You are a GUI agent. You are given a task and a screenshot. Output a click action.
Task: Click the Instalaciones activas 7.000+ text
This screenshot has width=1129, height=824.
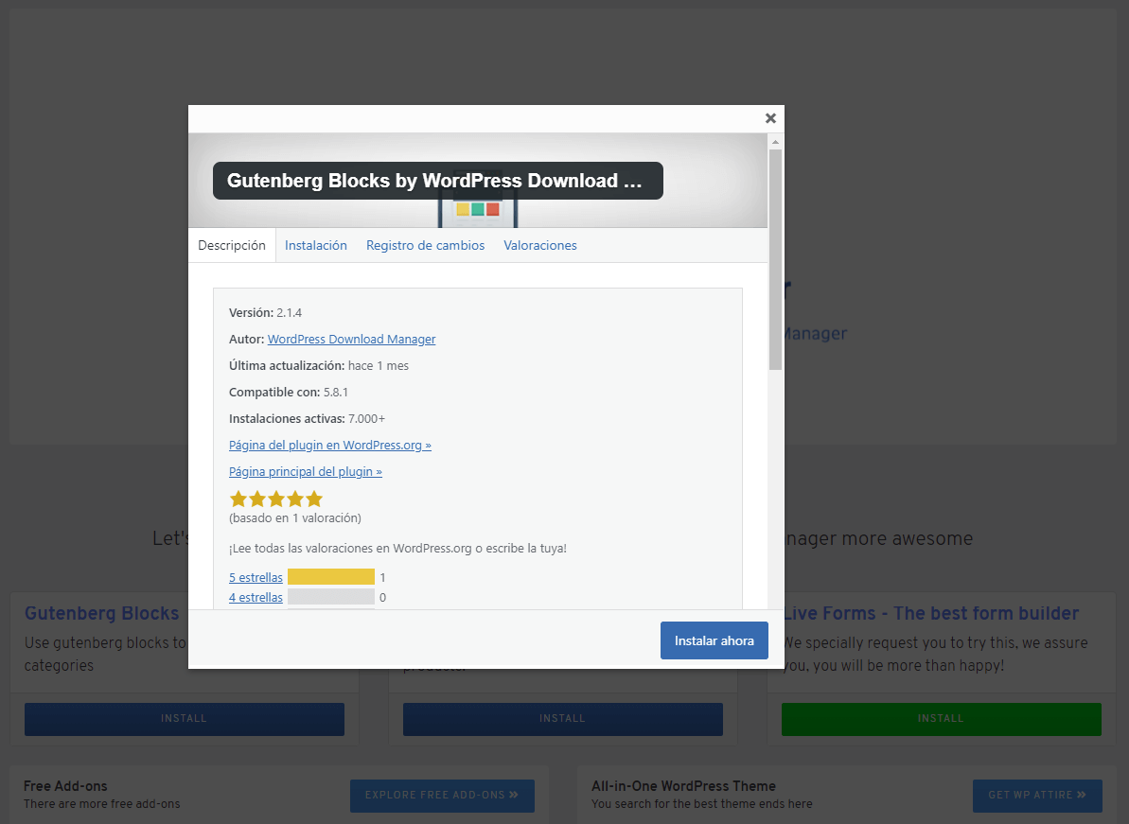(x=307, y=418)
